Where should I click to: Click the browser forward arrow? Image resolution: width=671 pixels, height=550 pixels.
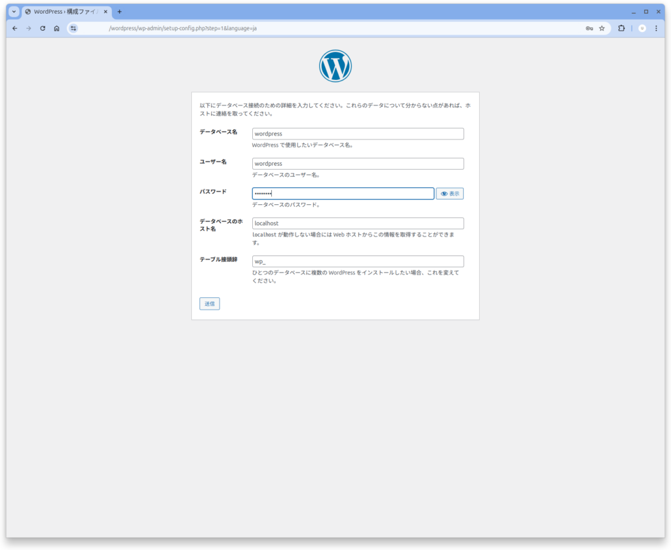tap(29, 28)
